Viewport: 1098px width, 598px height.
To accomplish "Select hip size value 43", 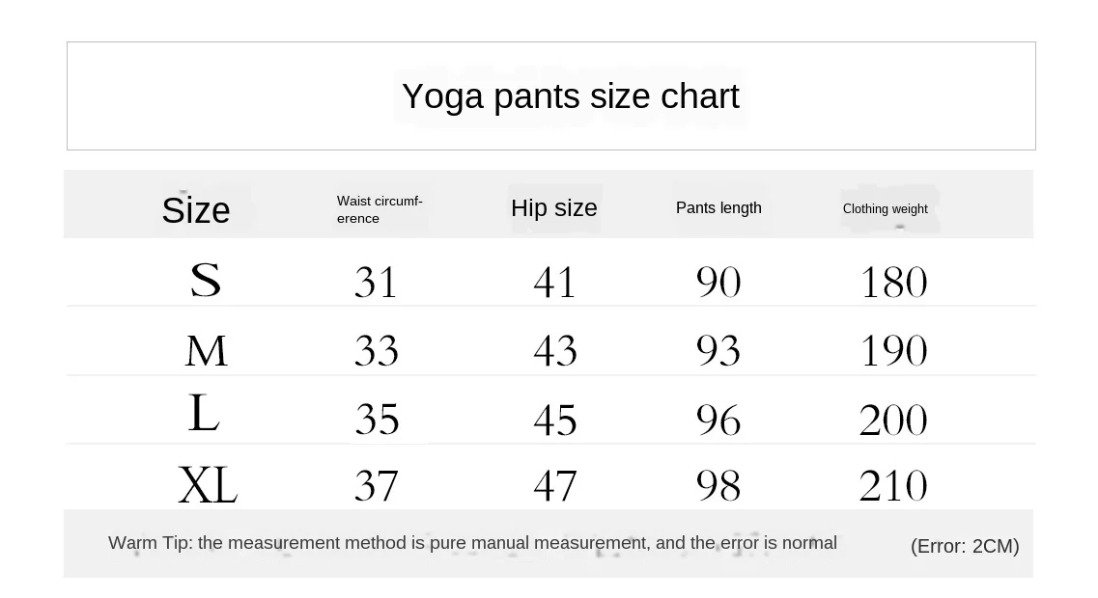I will [555, 351].
